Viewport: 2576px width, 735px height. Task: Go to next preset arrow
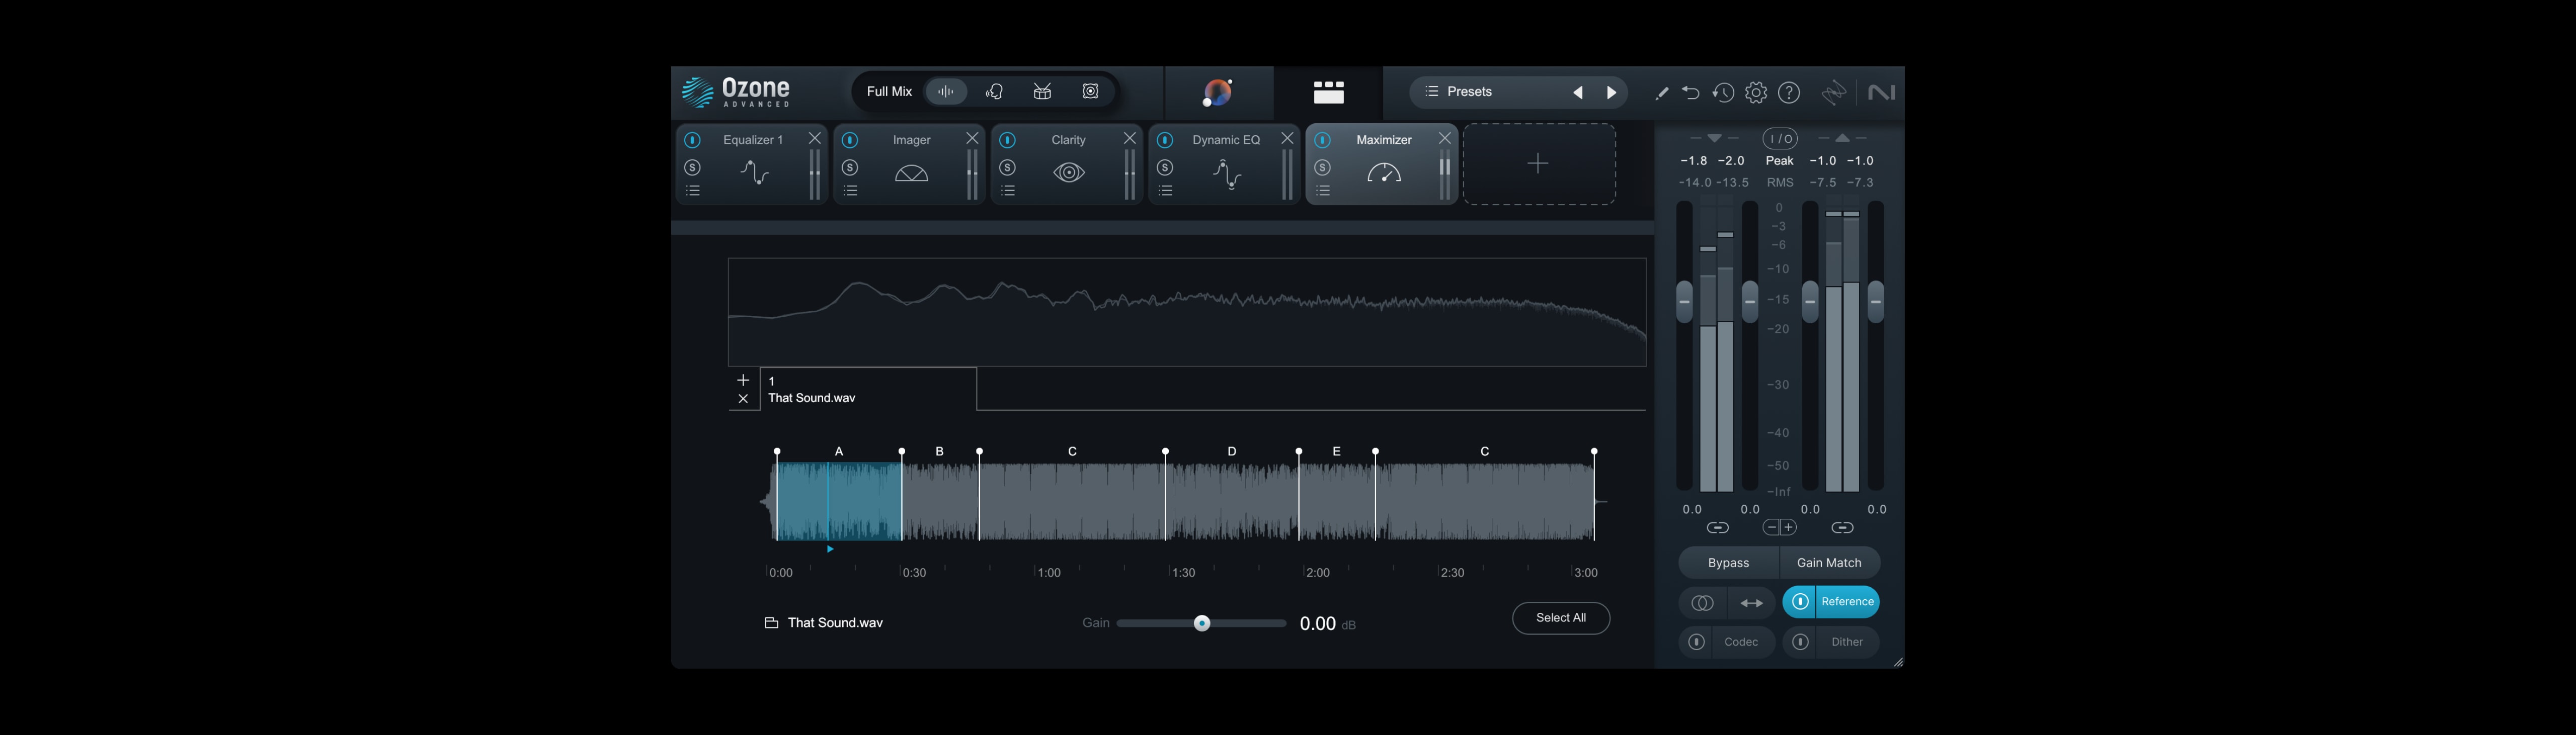pos(1611,93)
